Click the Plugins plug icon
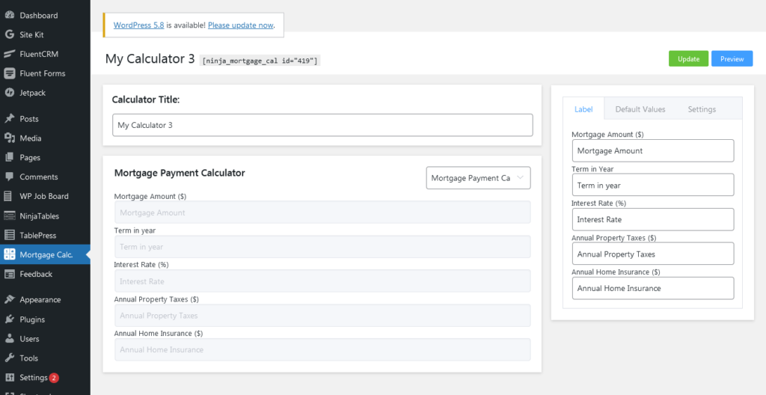Screen dimensions: 766x395 pyautogui.click(x=9, y=319)
